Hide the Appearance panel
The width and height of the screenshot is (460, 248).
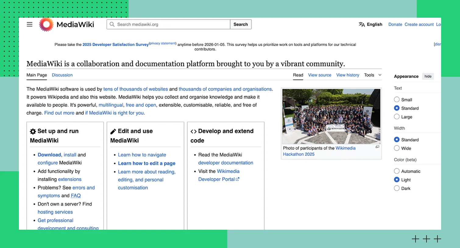(428, 76)
